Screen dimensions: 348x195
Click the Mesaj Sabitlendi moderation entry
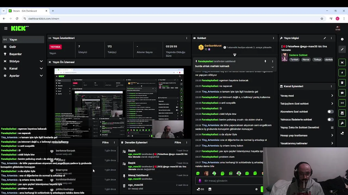(x=155, y=177)
